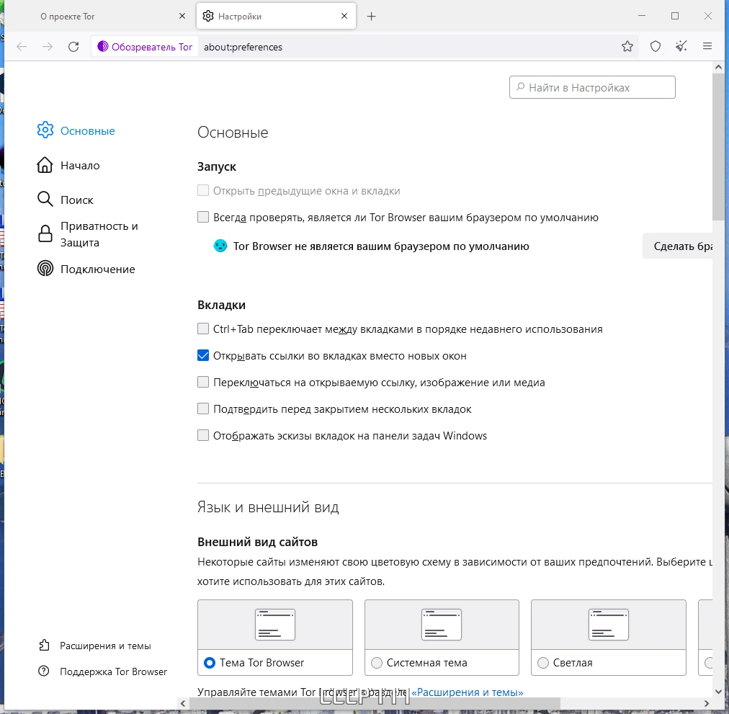Click the Tor onion identity icon in address bar
Image resolution: width=729 pixels, height=714 pixels.
point(103,47)
